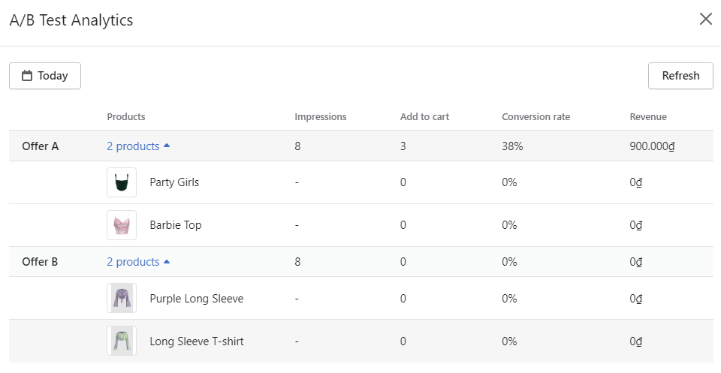Open the Barbie Top product thumbnail
Image resolution: width=721 pixels, height=373 pixels.
click(122, 225)
